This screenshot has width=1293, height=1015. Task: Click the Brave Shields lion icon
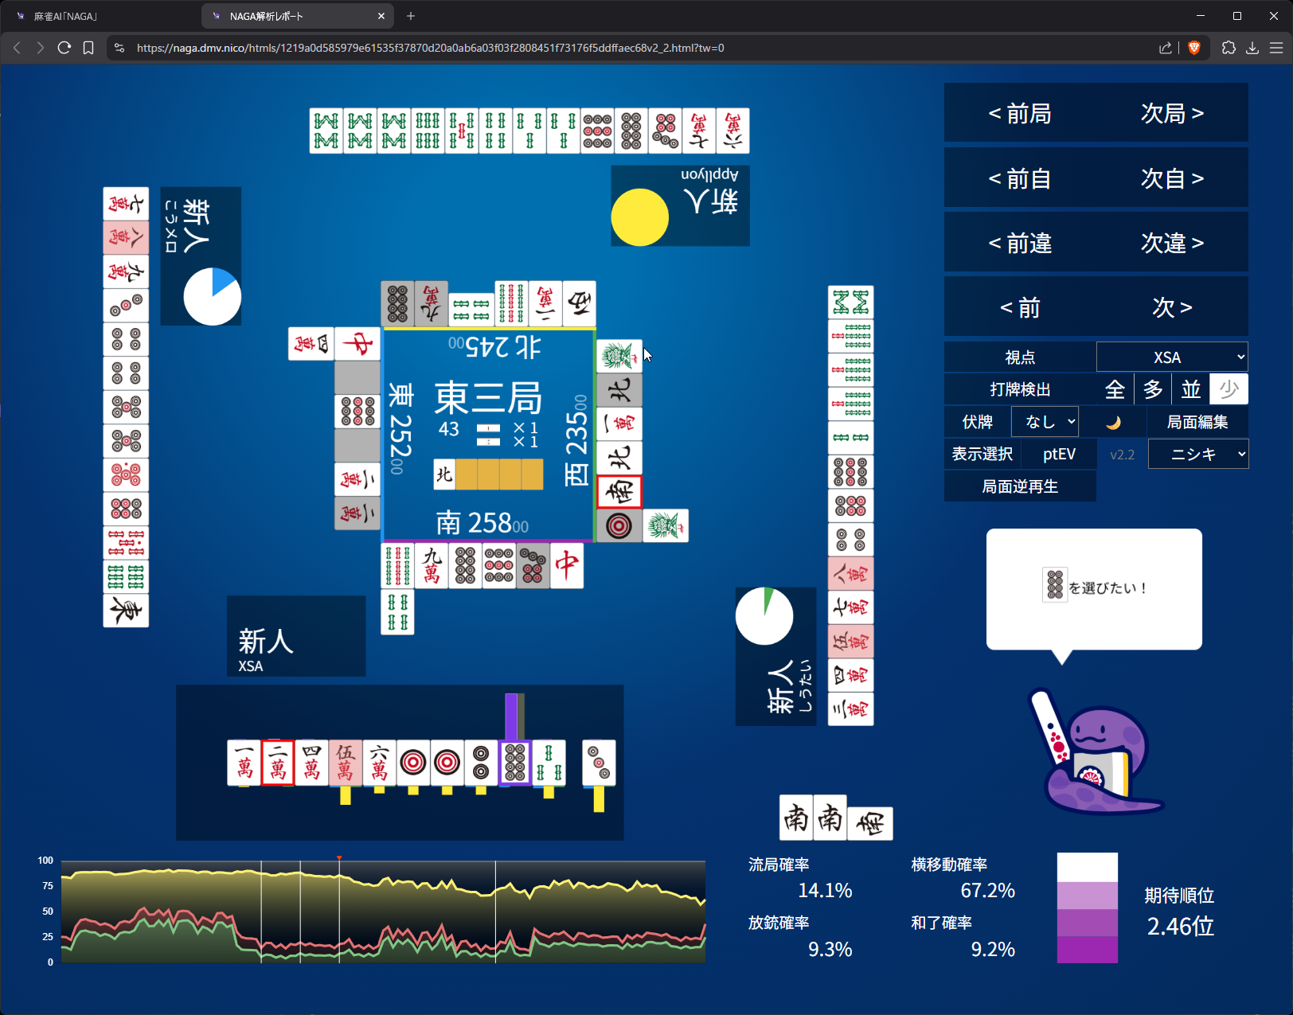(x=1193, y=48)
